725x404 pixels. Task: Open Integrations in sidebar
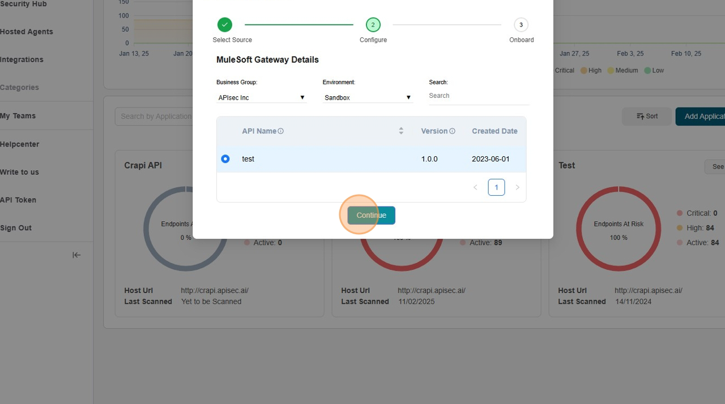(x=22, y=59)
